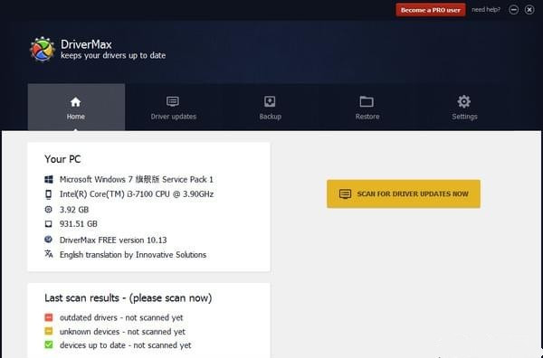Image resolution: width=543 pixels, height=358 pixels.
Task: Click the icon inside the scan button
Action: pyautogui.click(x=345, y=194)
